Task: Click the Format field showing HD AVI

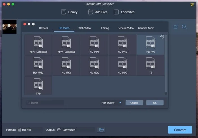Action: tap(30, 130)
